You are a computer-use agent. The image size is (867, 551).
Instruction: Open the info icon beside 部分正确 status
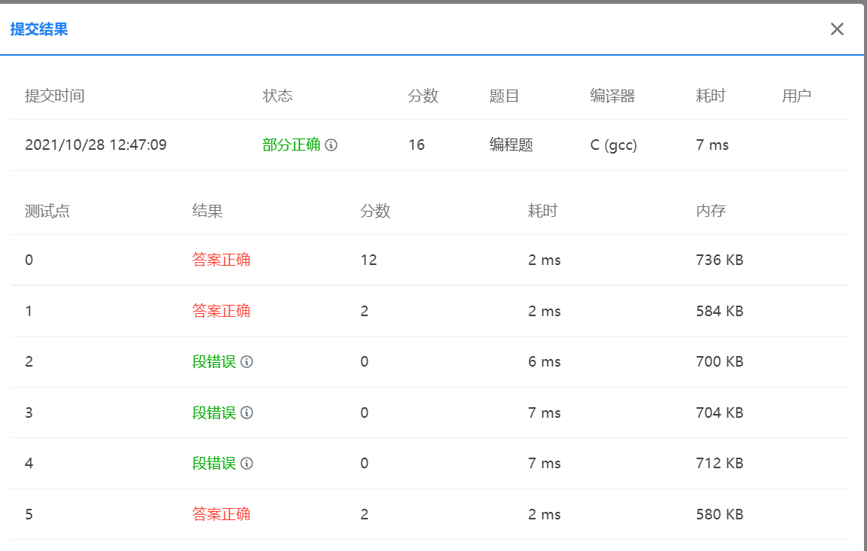(x=331, y=144)
